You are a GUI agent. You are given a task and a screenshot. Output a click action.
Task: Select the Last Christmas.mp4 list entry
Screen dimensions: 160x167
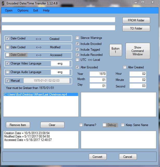[35, 94]
